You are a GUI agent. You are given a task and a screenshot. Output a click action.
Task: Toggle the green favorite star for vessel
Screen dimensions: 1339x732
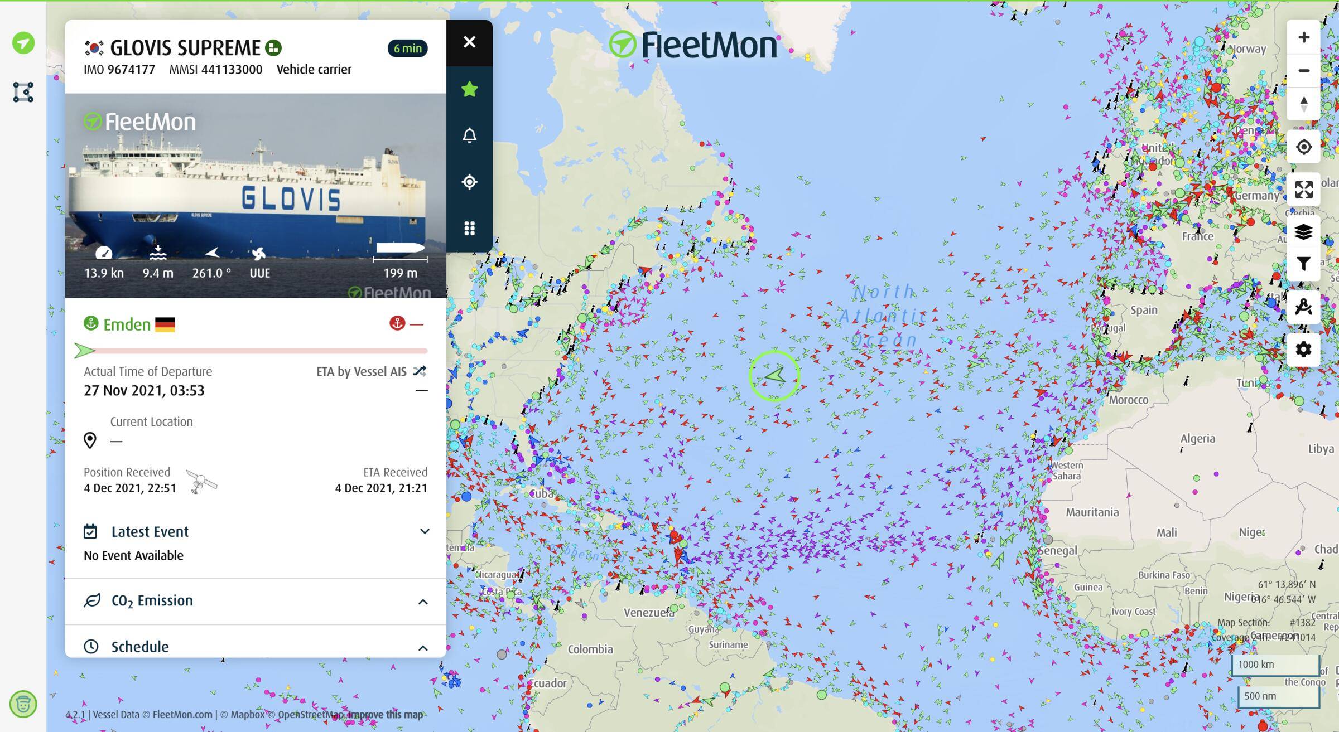point(469,89)
